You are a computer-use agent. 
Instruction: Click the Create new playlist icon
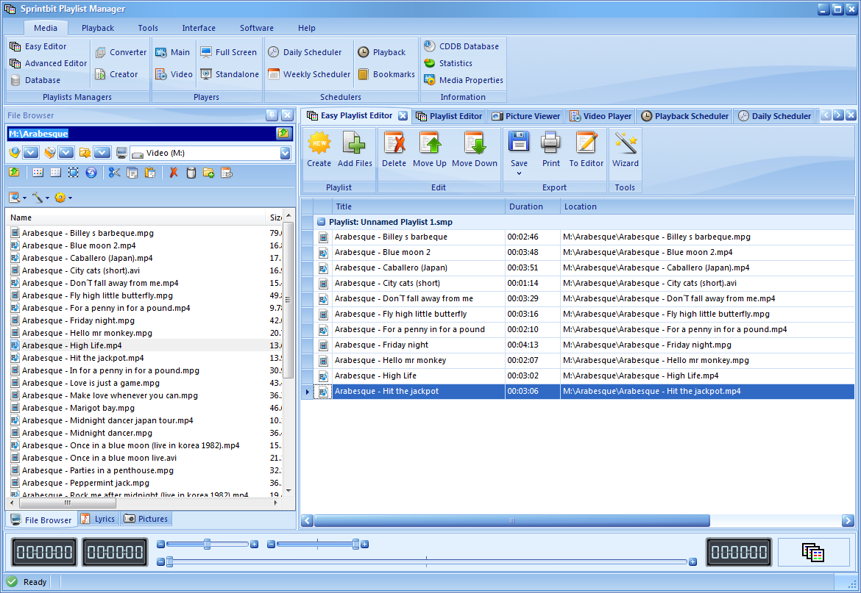pos(319,143)
